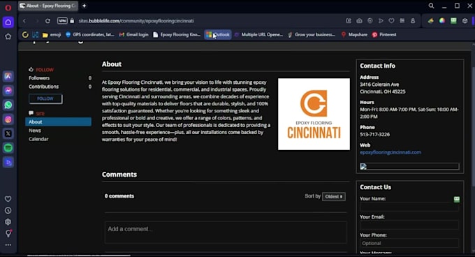Image resolution: width=475 pixels, height=257 pixels.
Task: Click the Your Email input field
Action: (x=409, y=225)
